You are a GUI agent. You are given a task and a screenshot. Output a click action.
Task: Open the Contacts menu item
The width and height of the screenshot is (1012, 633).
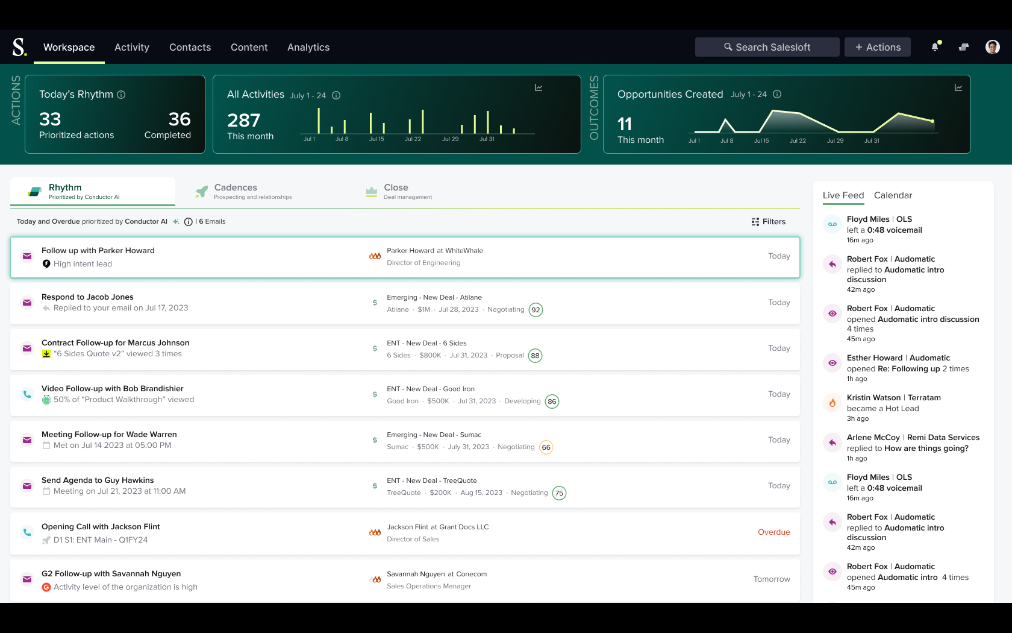[x=190, y=47]
